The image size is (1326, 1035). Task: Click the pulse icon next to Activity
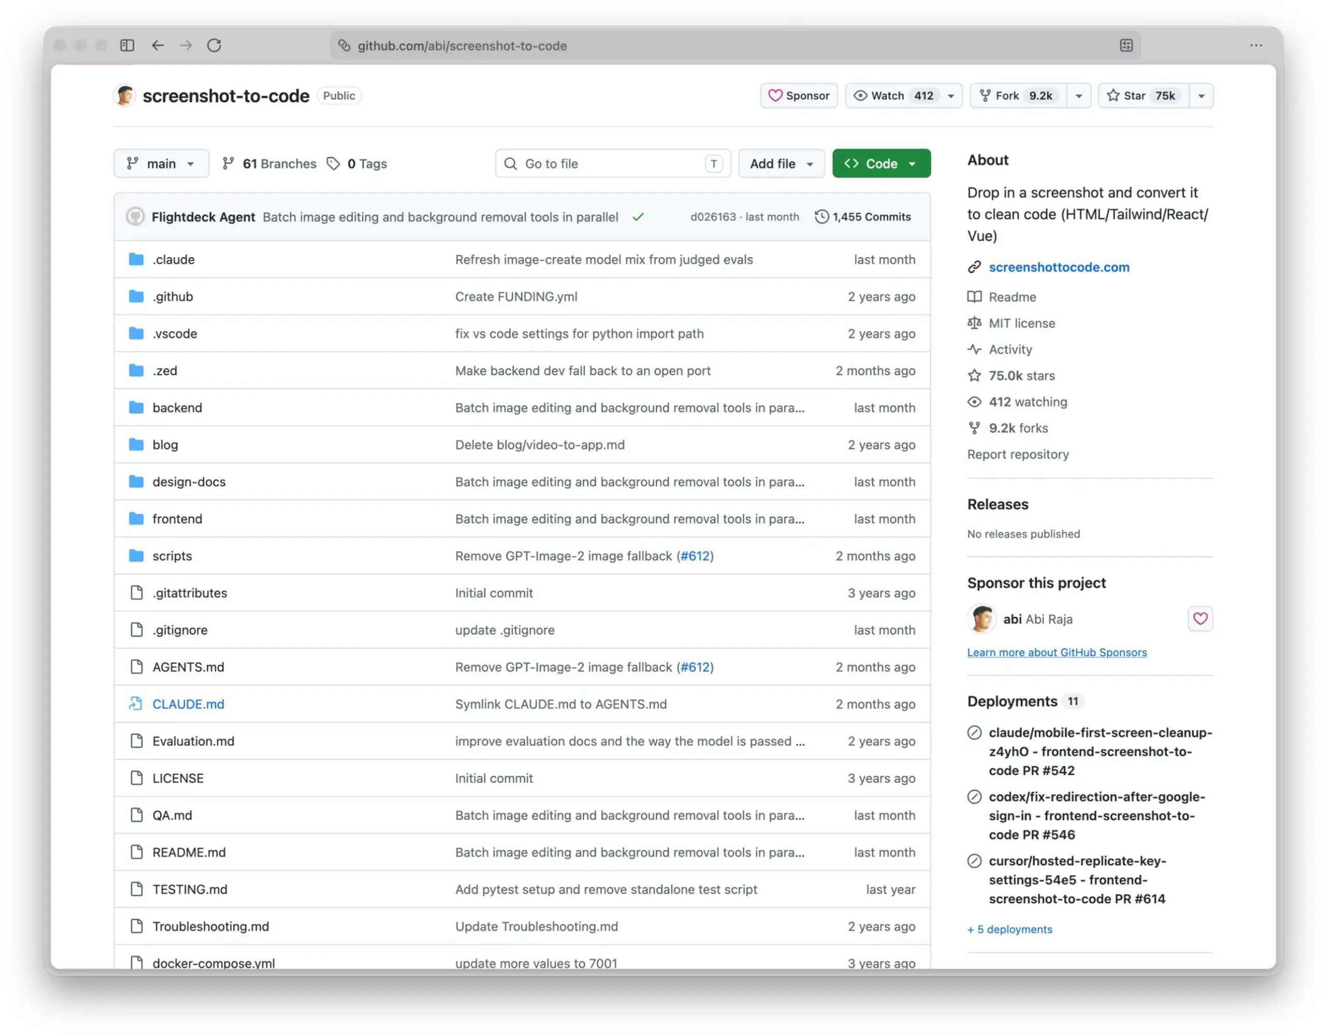[974, 349]
